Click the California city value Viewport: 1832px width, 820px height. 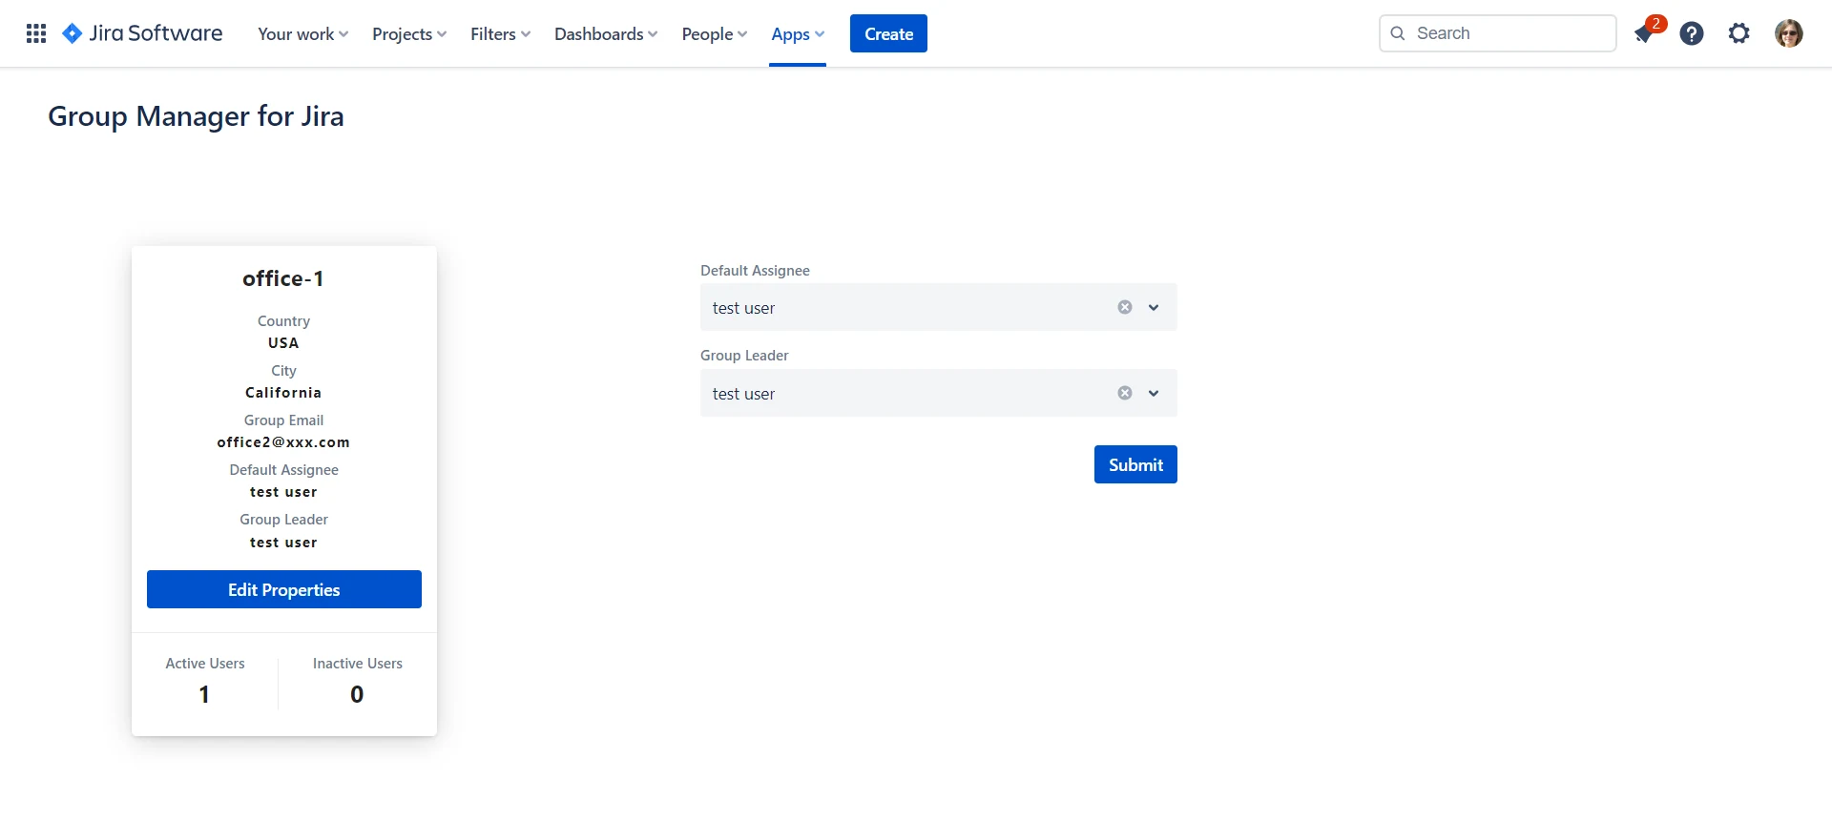click(x=283, y=393)
